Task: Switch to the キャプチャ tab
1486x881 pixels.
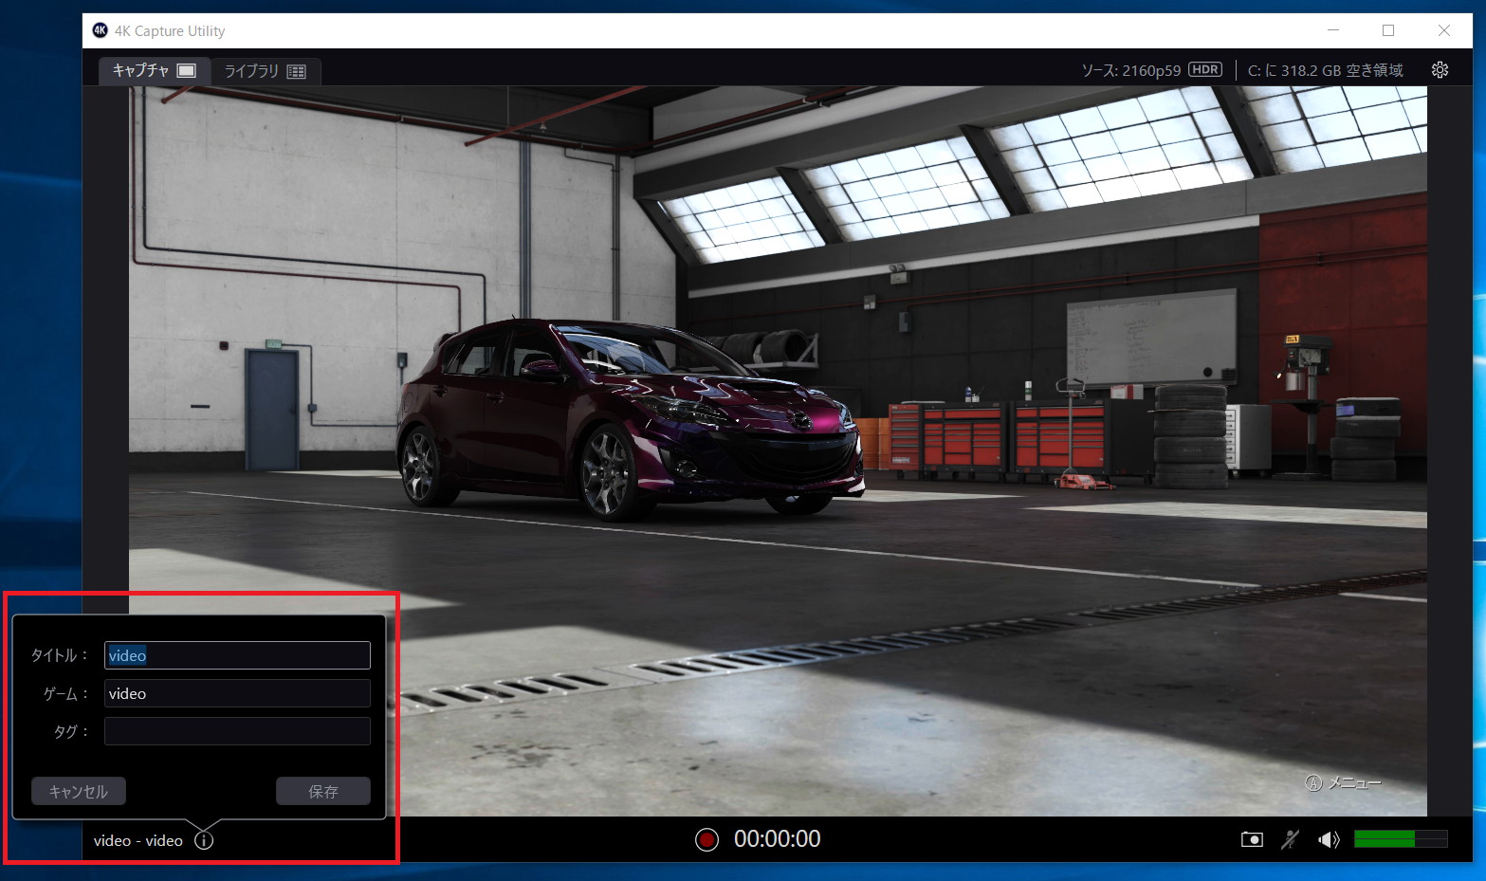Action: pyautogui.click(x=154, y=70)
